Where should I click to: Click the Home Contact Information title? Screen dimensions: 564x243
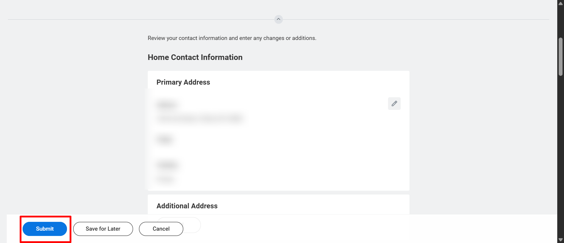(195, 57)
